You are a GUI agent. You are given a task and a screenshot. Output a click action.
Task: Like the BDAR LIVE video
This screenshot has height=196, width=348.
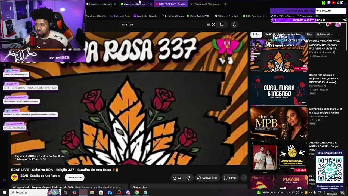coord(176,178)
